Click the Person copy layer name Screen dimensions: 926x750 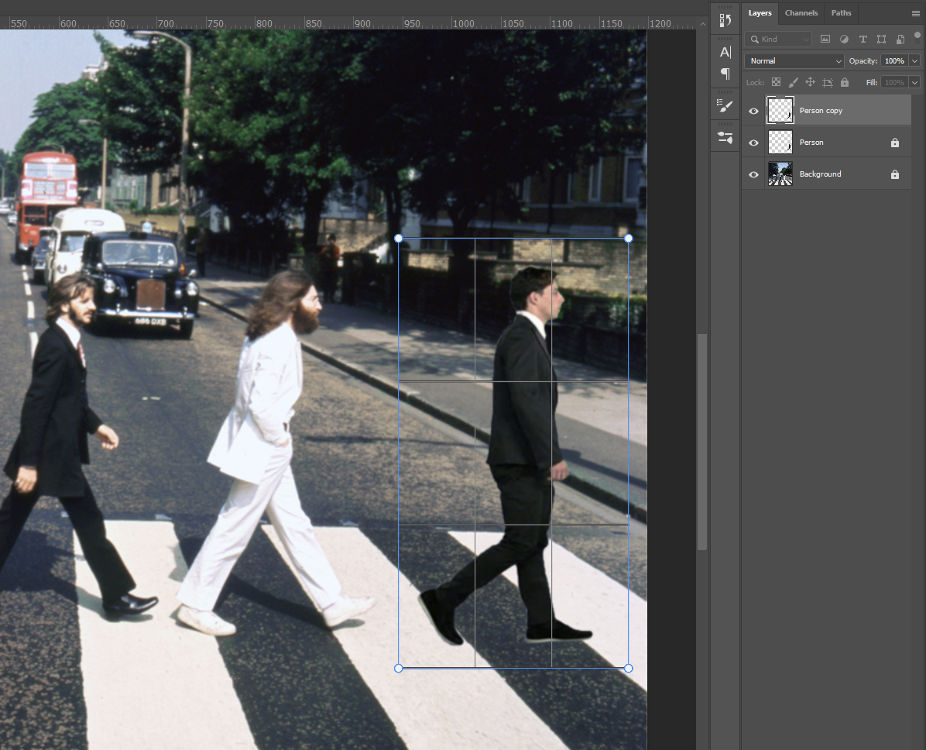(821, 111)
